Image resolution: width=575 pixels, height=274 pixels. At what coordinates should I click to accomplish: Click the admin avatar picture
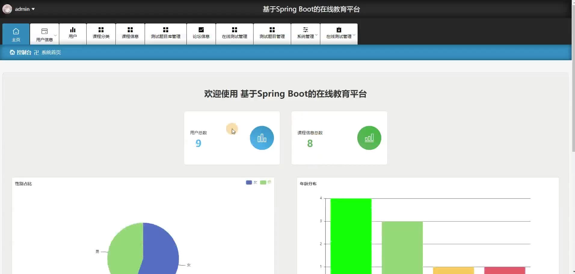point(7,9)
